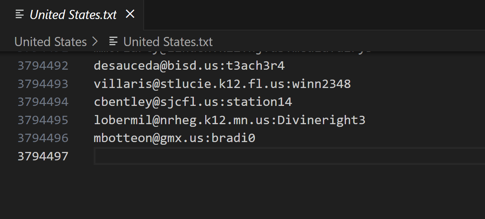Viewport: 485px width, 219px height.
Task: Click line number 3794496 in the gutter
Action: (43, 138)
